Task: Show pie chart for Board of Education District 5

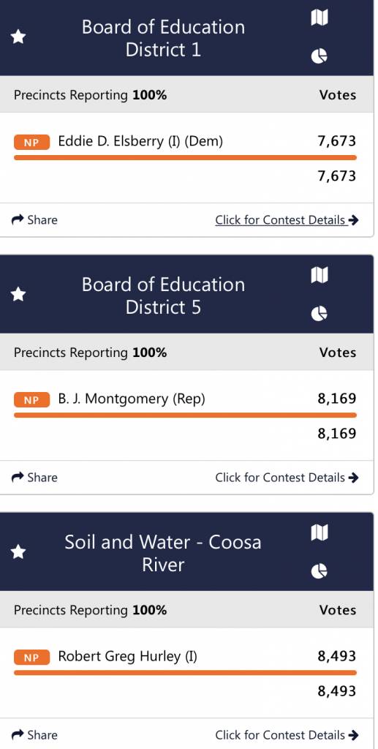Action: click(x=320, y=314)
